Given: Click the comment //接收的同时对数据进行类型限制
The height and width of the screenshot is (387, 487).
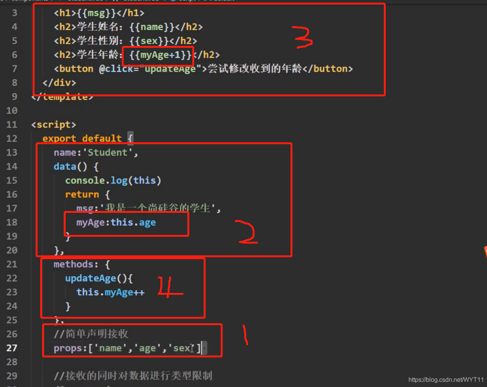Looking at the screenshot, I should point(133,376).
